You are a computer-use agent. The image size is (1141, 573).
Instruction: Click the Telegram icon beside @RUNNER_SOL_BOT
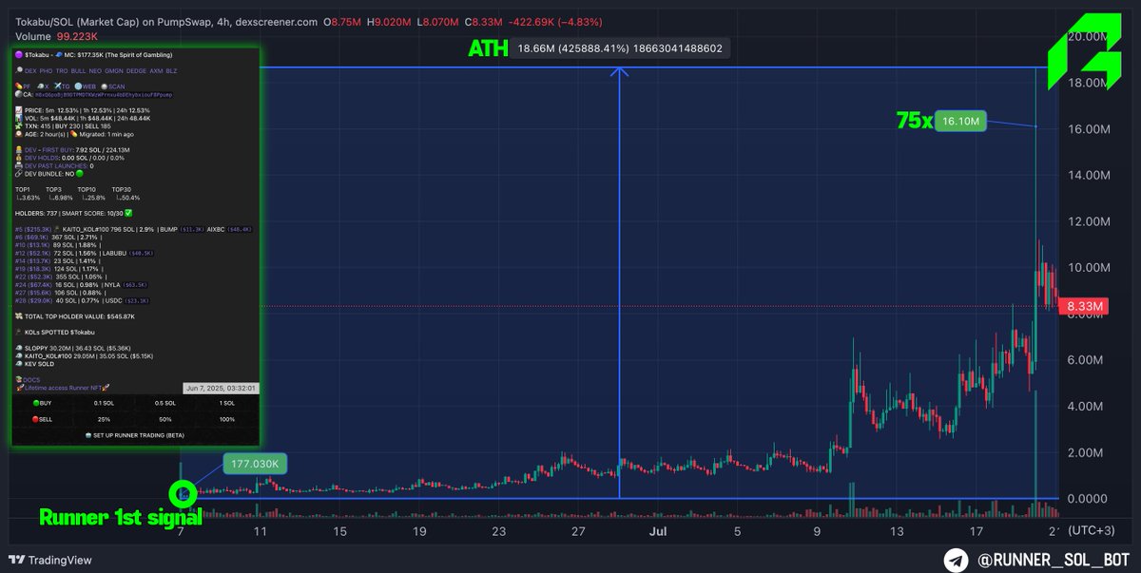[x=955, y=558]
